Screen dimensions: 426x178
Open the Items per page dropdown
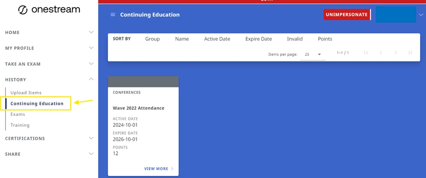coord(313,54)
